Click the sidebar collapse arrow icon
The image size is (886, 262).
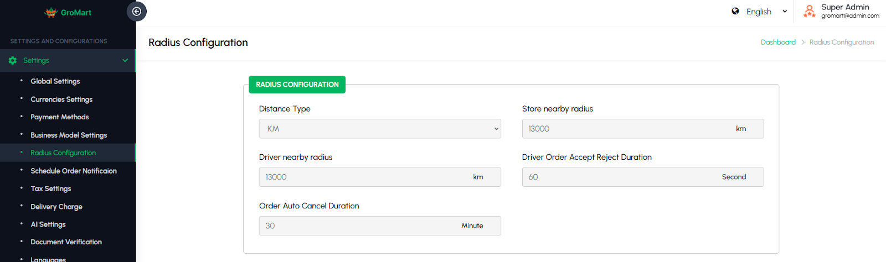click(137, 12)
